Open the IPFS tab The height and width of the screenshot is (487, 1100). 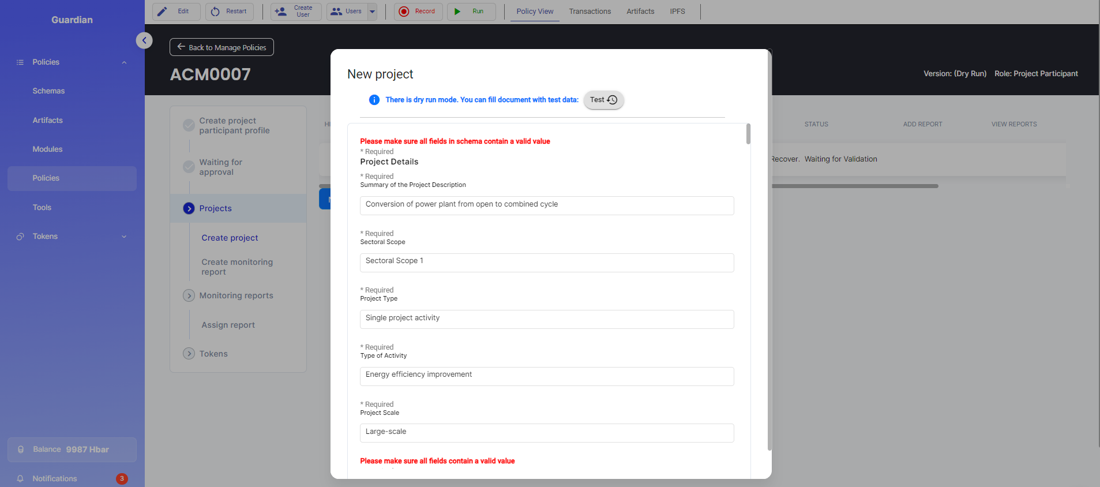pyautogui.click(x=677, y=12)
